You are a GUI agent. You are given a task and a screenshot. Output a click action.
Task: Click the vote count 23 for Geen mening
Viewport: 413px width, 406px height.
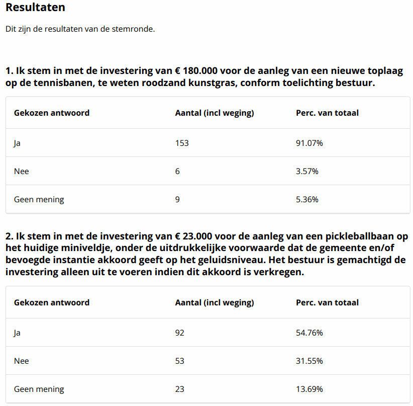coord(180,389)
